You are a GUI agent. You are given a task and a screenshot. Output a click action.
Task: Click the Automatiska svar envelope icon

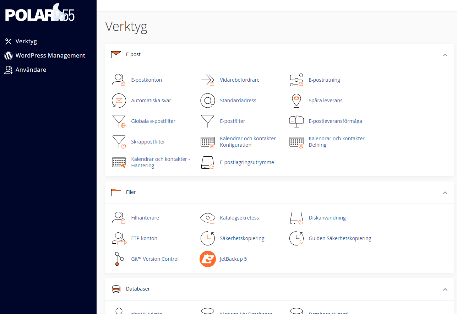pyautogui.click(x=119, y=101)
